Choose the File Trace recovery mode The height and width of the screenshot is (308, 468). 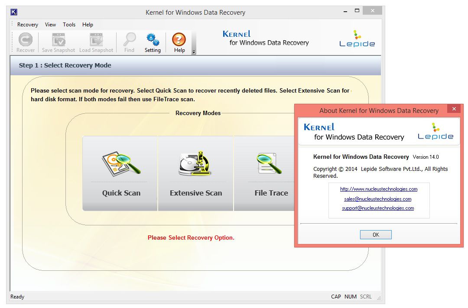click(264, 173)
